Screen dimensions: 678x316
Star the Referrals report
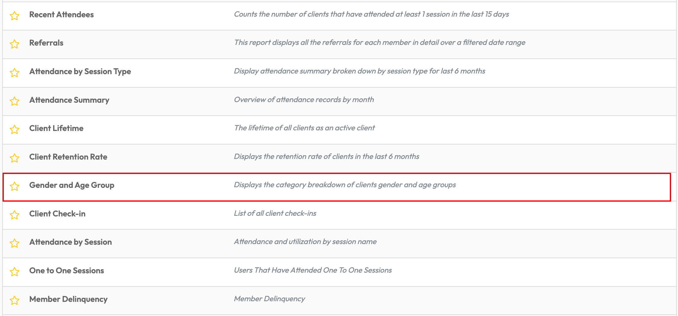click(x=14, y=44)
